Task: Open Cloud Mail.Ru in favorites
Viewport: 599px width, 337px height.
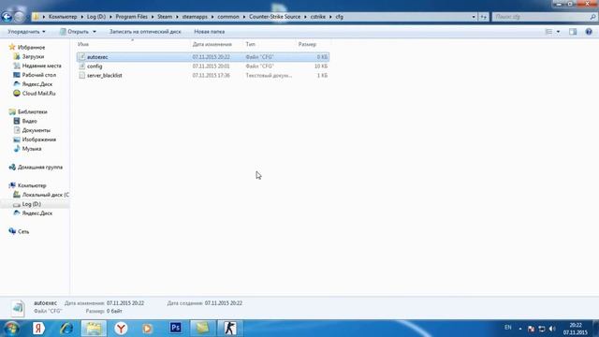Action: 38,94
